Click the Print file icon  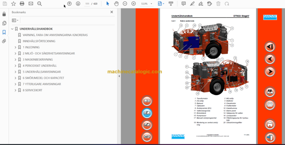coord(22,4)
